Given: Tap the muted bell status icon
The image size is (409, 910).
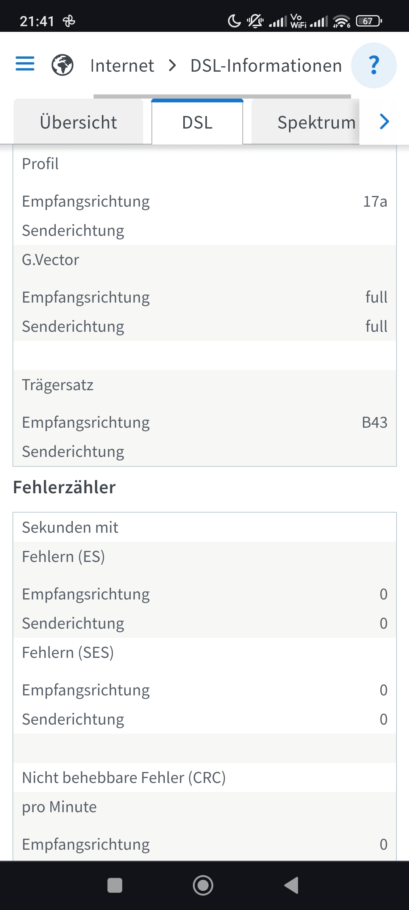Looking at the screenshot, I should [255, 21].
